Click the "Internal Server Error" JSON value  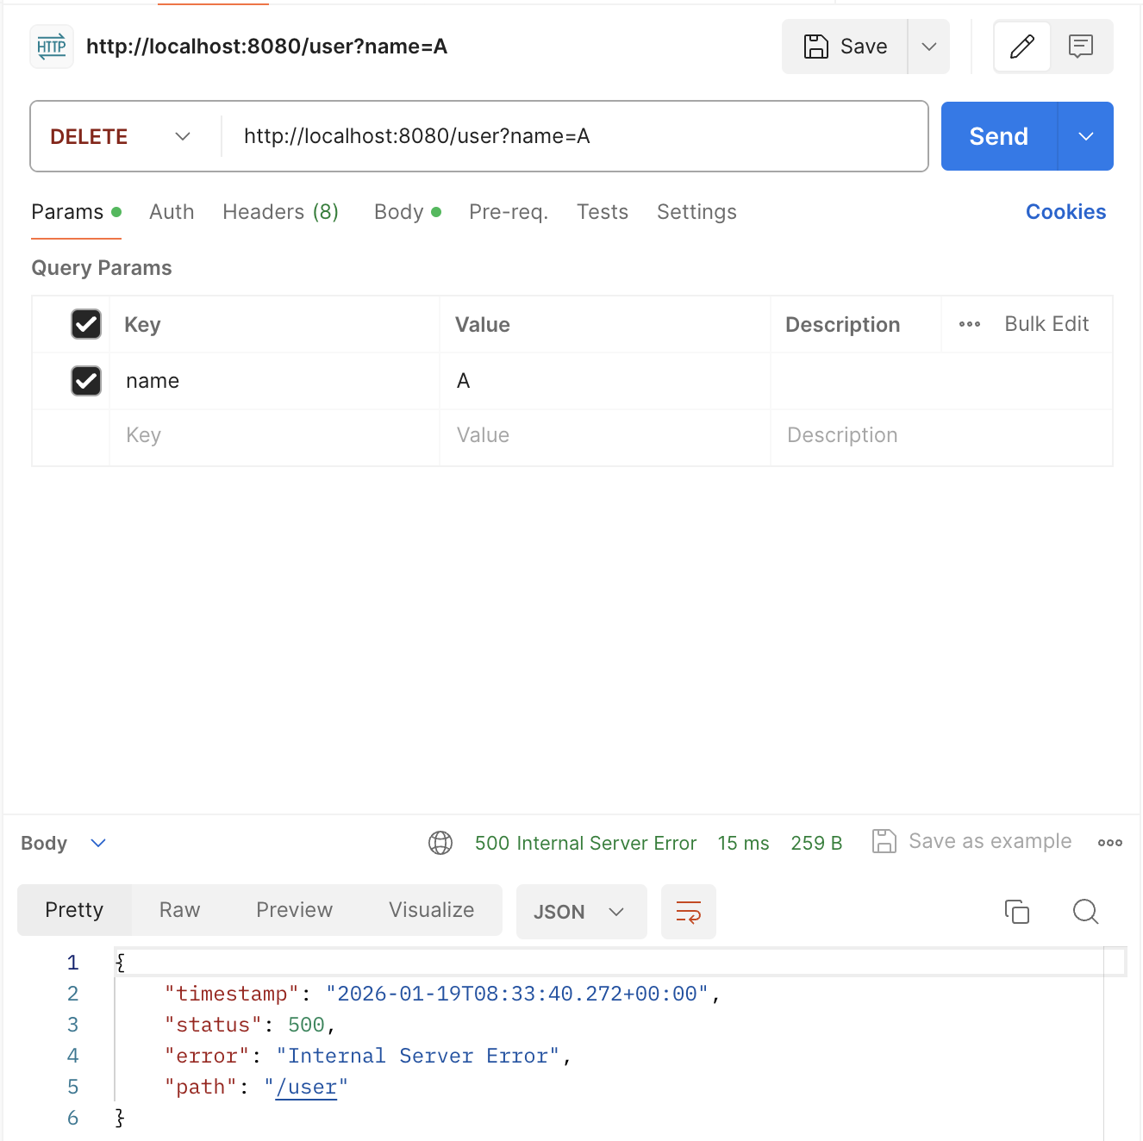(418, 1057)
